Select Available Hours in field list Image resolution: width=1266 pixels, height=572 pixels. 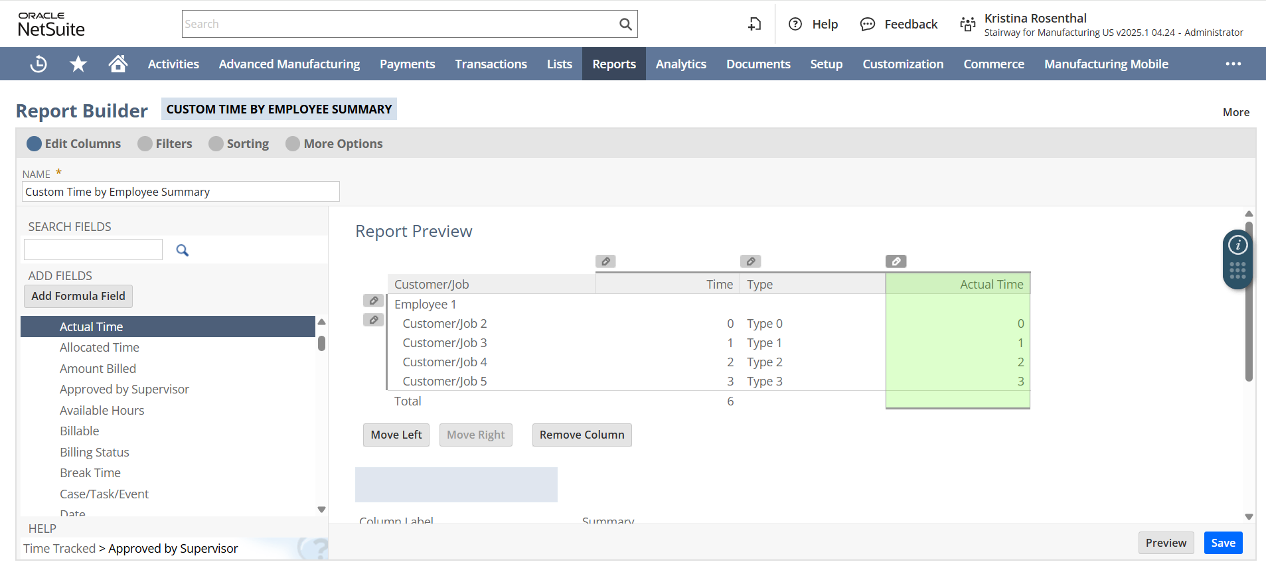[168, 410]
